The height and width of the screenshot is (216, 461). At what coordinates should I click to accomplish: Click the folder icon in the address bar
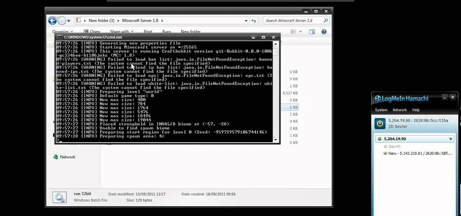79,21
